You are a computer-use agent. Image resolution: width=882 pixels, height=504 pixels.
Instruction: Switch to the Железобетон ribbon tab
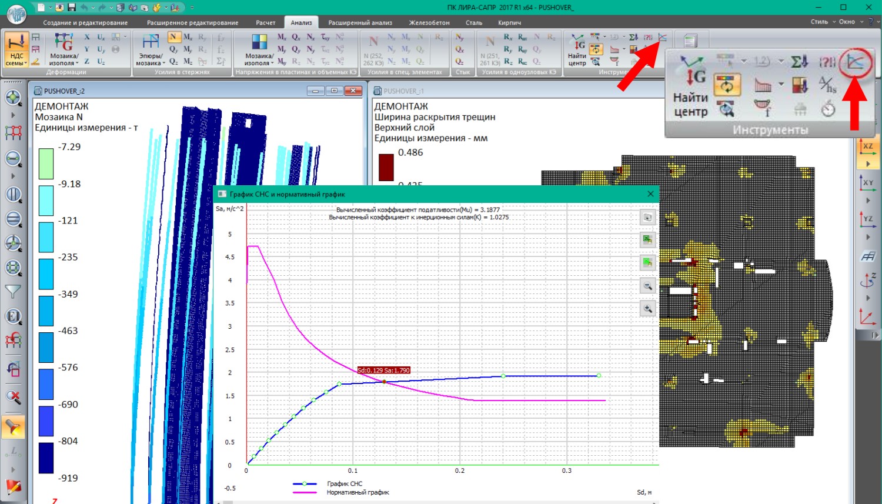coord(429,22)
